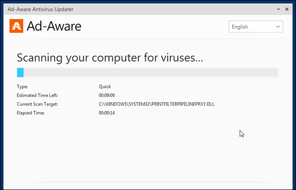
Task: Select the Estimated Time Left label
Action: point(37,95)
